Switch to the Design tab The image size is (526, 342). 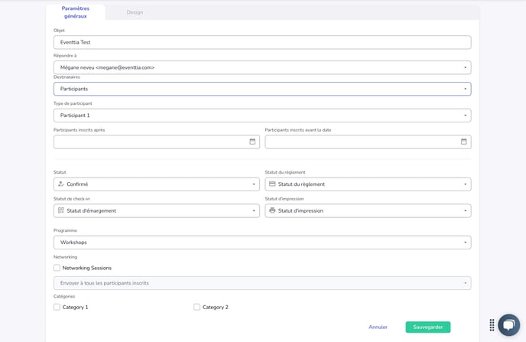coord(135,12)
